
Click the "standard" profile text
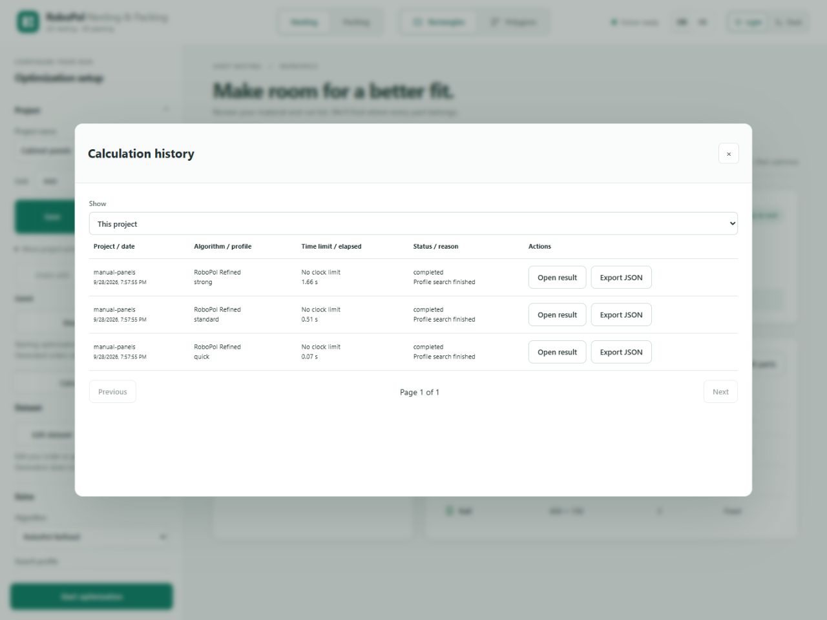pos(206,320)
